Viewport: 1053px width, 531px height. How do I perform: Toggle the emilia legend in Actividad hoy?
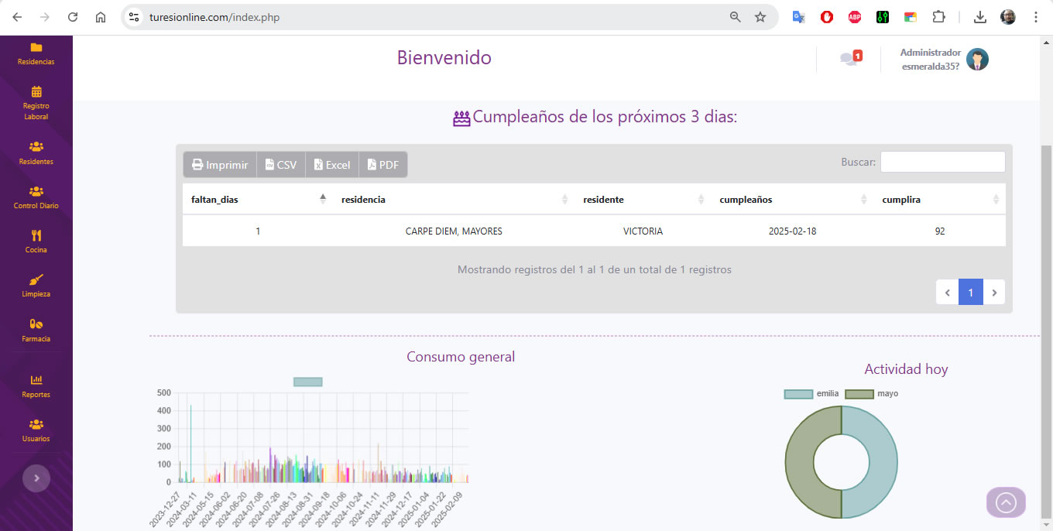[798, 394]
